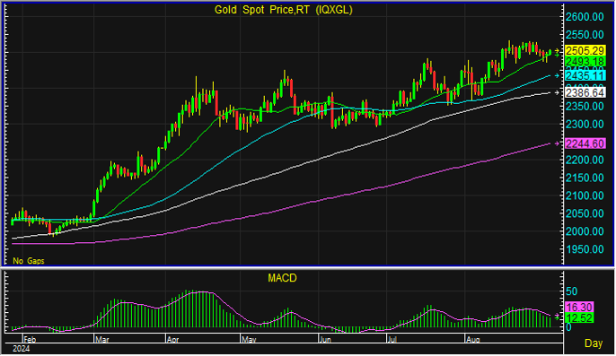Select the white 2386.64 moving average label
616x356 pixels.
[x=585, y=92]
